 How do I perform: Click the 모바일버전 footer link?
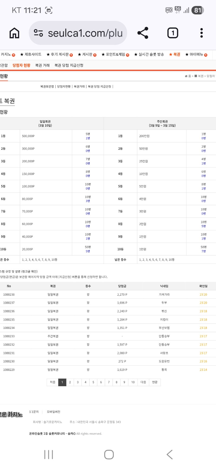53,412
